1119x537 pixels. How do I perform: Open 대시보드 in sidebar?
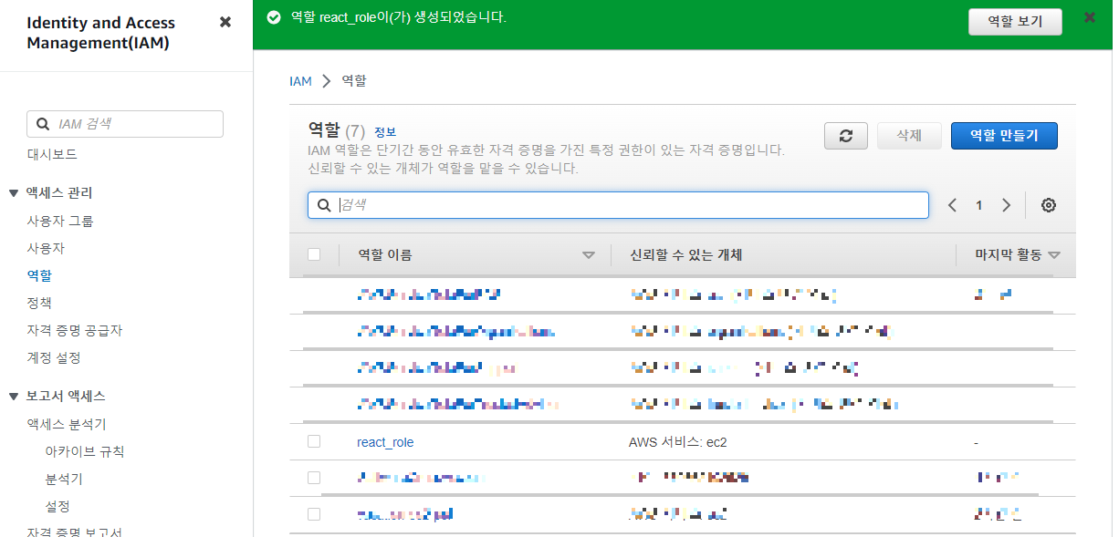[52, 154]
